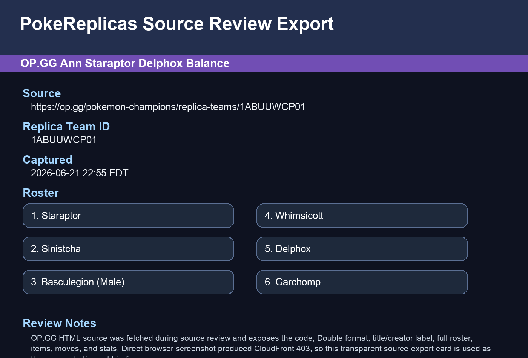Select the OP.GG Ann Staraptor Delphox Balance banner

(x=264, y=63)
